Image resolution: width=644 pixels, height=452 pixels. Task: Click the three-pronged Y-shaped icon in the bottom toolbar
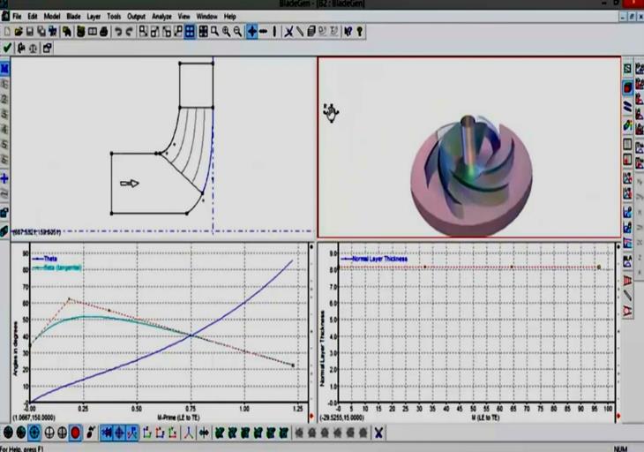click(188, 433)
